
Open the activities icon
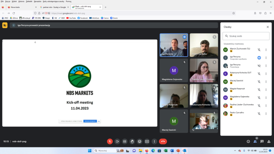pos(269,141)
